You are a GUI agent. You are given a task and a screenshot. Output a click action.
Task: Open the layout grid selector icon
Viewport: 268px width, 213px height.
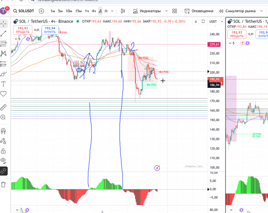coord(175,11)
